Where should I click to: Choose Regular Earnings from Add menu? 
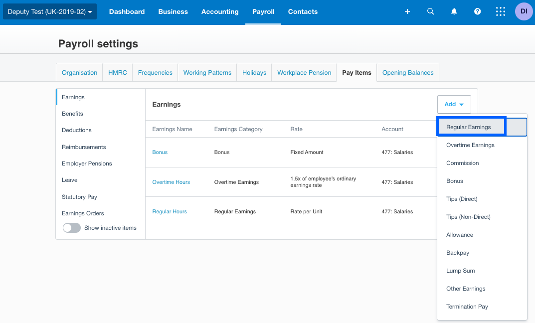pyautogui.click(x=482, y=127)
